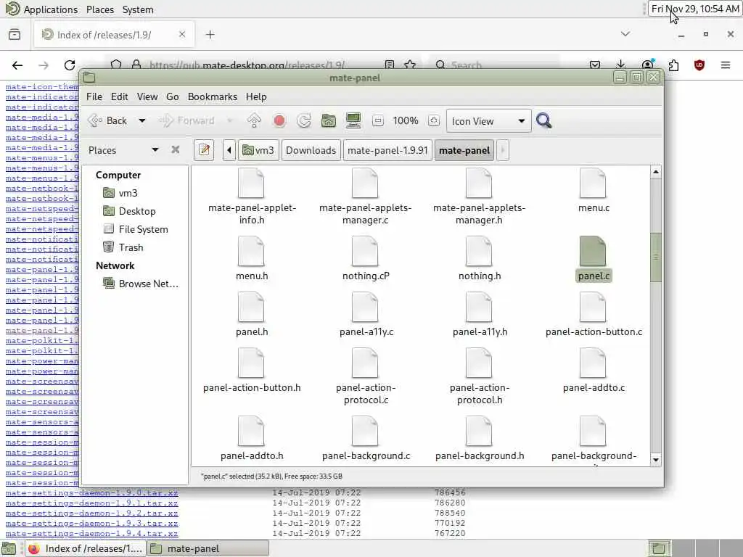743x557 pixels.
Task: Open the Places sidebar type dropdown
Action: tap(155, 149)
